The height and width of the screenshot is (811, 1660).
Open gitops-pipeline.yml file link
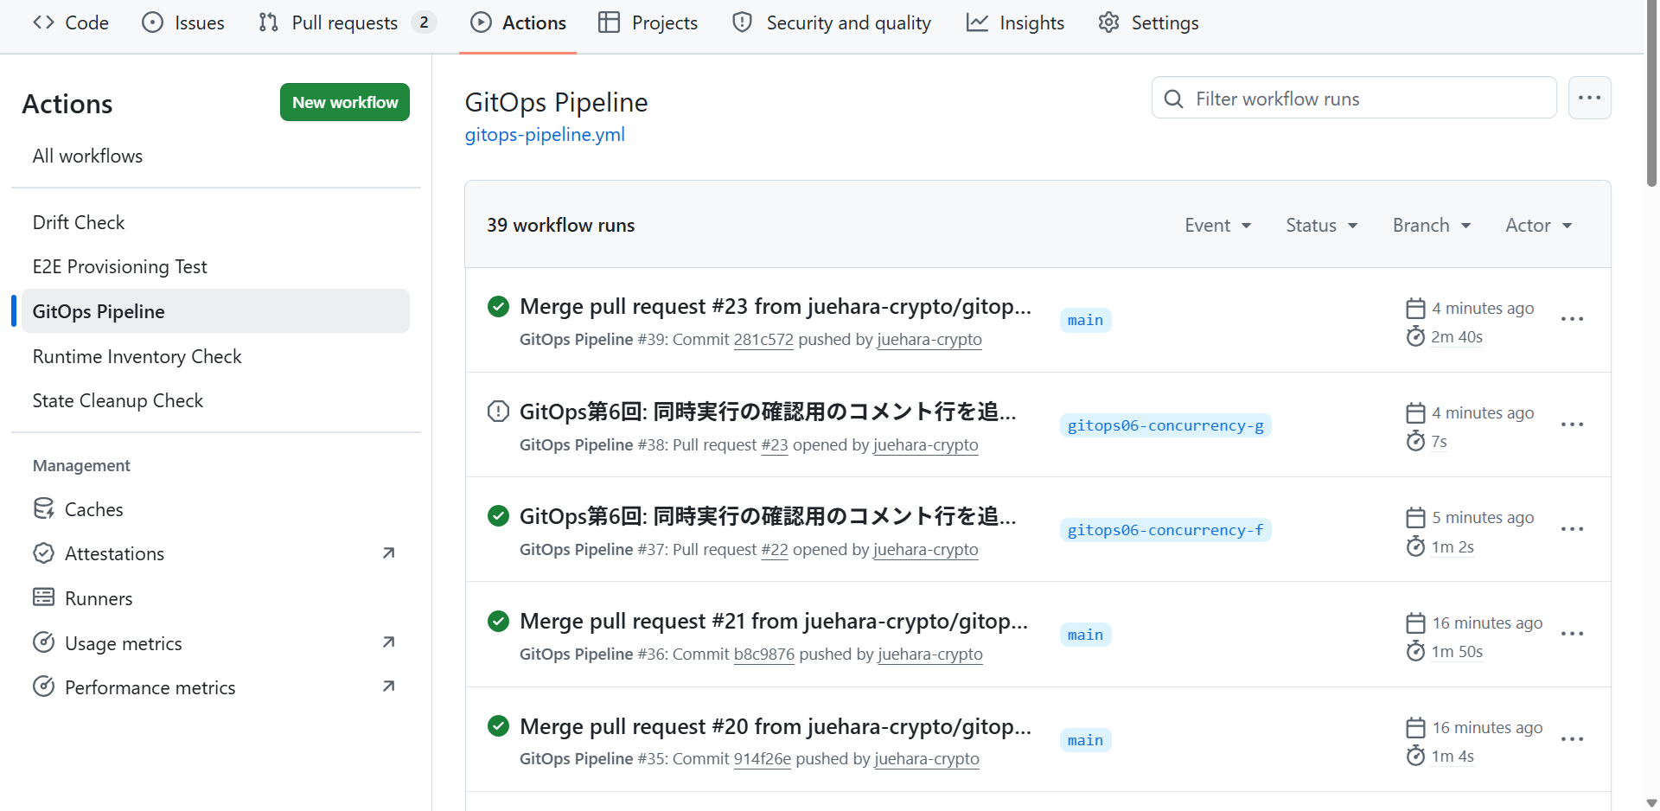point(545,135)
